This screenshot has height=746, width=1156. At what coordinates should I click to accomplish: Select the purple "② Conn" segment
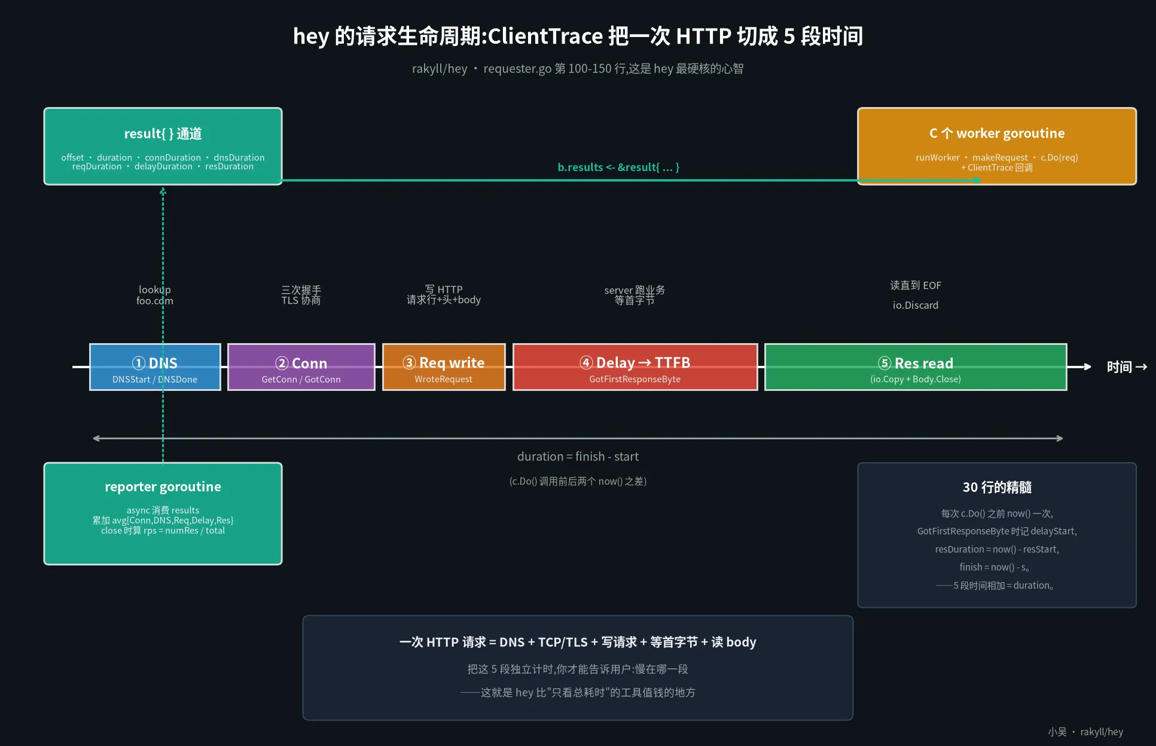tap(301, 367)
